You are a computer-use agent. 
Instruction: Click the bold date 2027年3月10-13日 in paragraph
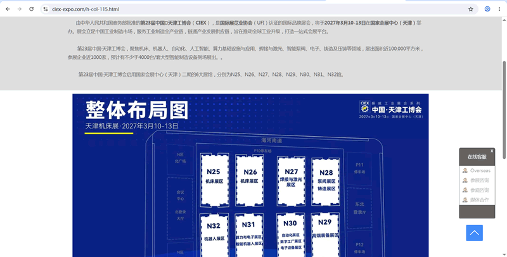click(345, 23)
